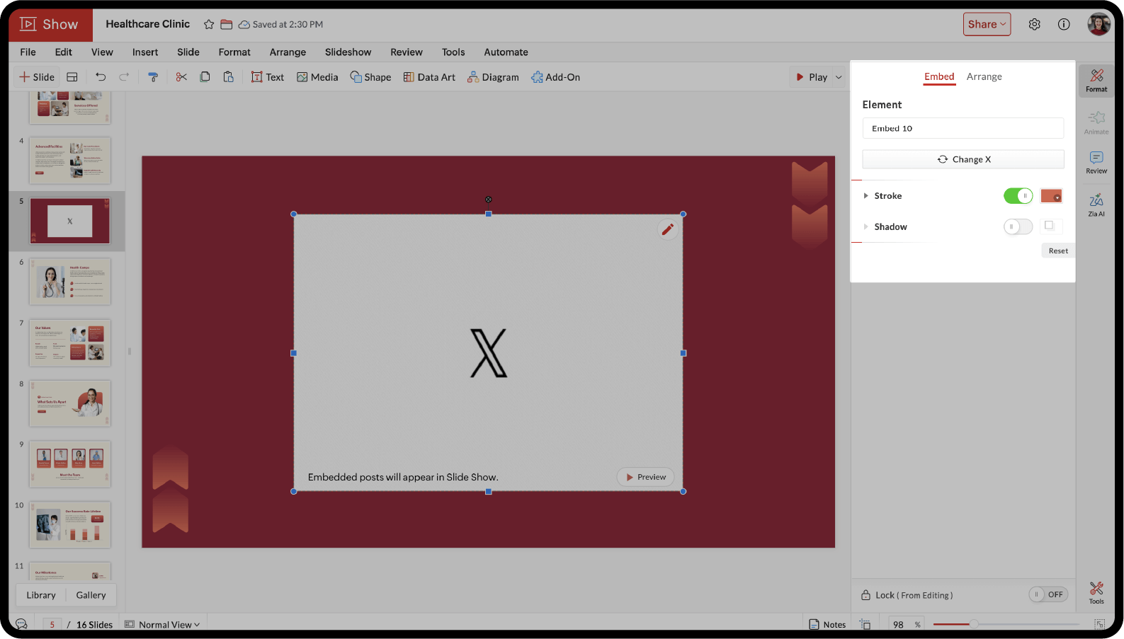
Task: Enable the Shadow toggle
Action: (x=1018, y=227)
